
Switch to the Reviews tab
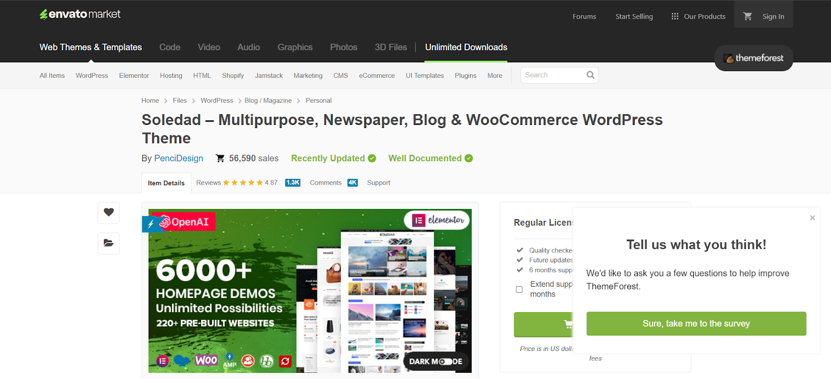(x=209, y=183)
